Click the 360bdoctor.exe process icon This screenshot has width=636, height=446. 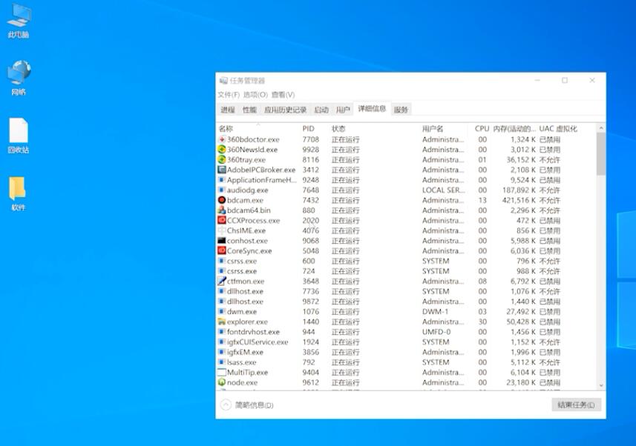[x=221, y=139]
